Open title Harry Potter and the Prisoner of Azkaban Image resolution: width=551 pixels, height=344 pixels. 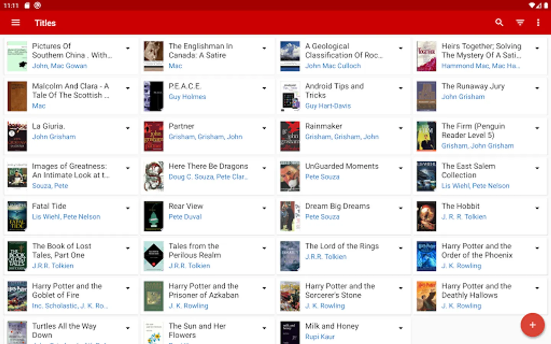(x=204, y=290)
